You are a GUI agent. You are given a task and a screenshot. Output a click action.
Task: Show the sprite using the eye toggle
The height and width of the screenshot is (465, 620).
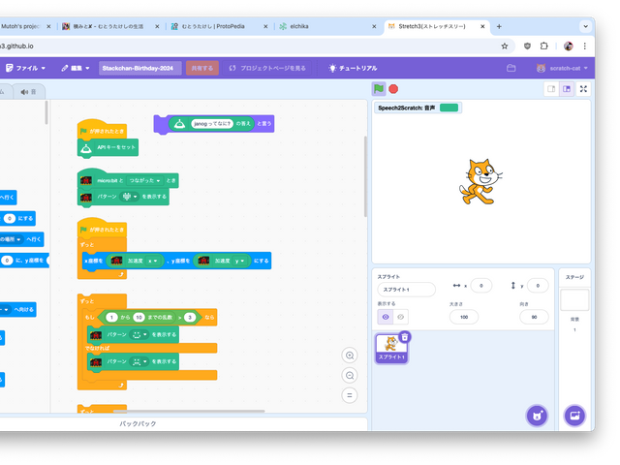(x=386, y=317)
